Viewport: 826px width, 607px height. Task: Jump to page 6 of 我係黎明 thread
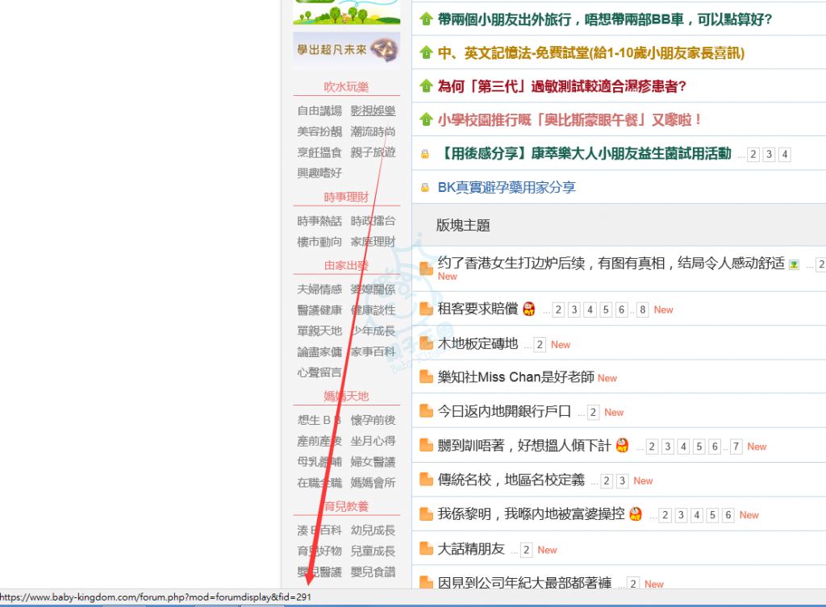pyautogui.click(x=728, y=515)
